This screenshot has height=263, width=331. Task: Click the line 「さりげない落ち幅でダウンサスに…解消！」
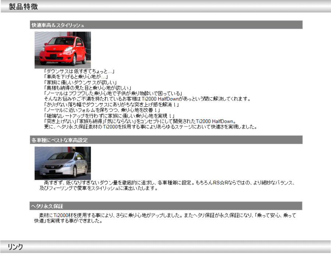(x=111, y=105)
